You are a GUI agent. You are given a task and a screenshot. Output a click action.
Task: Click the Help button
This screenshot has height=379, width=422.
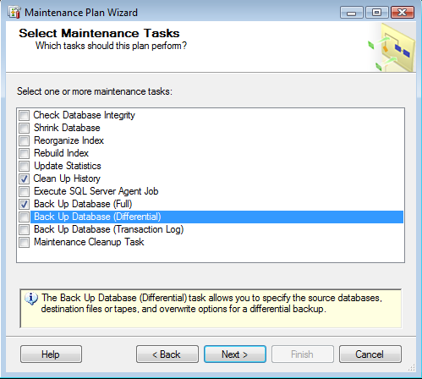(51, 354)
